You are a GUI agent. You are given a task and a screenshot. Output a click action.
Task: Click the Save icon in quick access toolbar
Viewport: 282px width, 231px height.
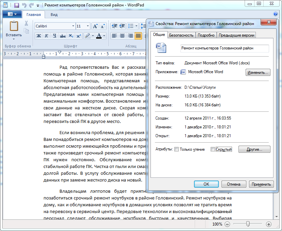tap(17, 5)
